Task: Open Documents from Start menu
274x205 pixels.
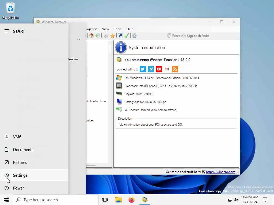Action: (34, 149)
